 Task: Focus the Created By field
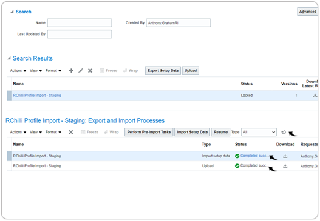pyautogui.click(x=179, y=23)
